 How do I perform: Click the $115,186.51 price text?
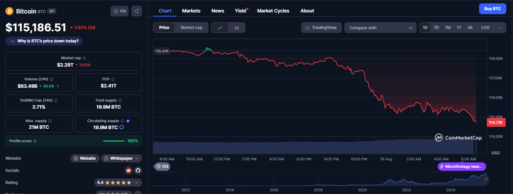36,27
